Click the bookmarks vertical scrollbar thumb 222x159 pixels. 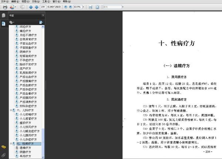[43, 142]
